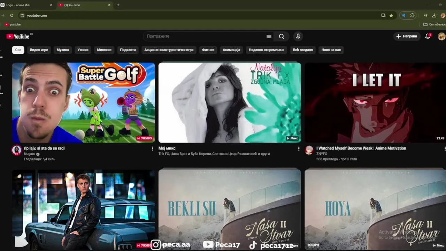Open the Natalija Trik FX mix thumbnail
Viewport: 446px width, 251px height.
pos(230,102)
